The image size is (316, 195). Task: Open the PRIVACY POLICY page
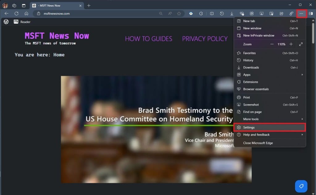(x=205, y=39)
